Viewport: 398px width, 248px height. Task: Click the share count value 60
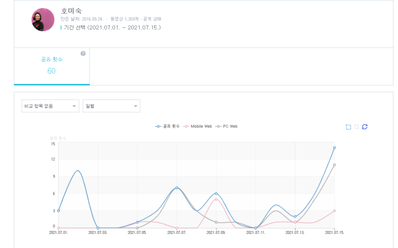(51, 71)
